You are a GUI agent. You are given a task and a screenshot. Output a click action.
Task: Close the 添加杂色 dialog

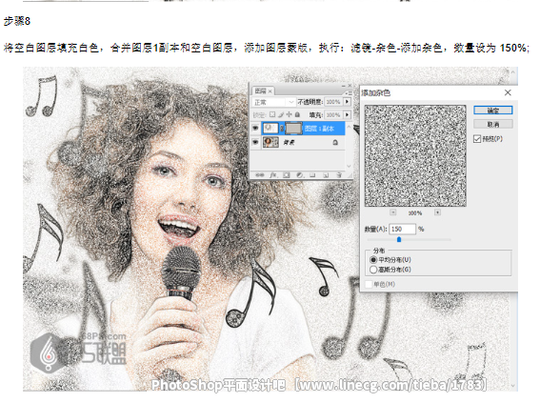[x=508, y=92]
